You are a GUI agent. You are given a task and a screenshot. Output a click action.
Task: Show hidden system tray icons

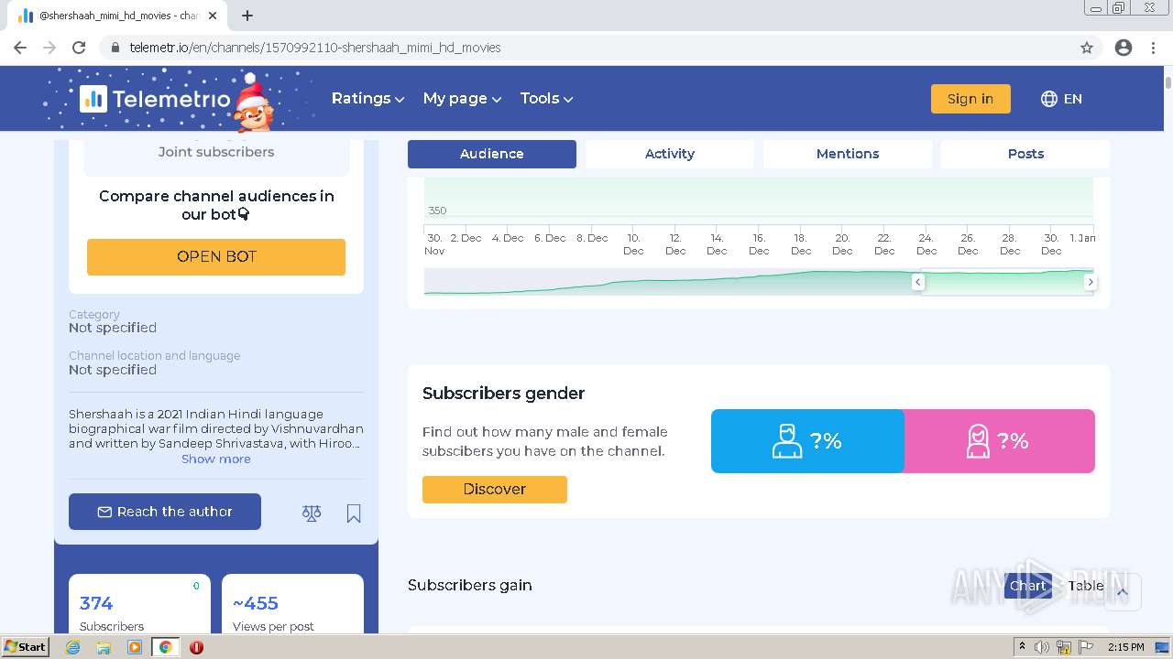[1023, 647]
